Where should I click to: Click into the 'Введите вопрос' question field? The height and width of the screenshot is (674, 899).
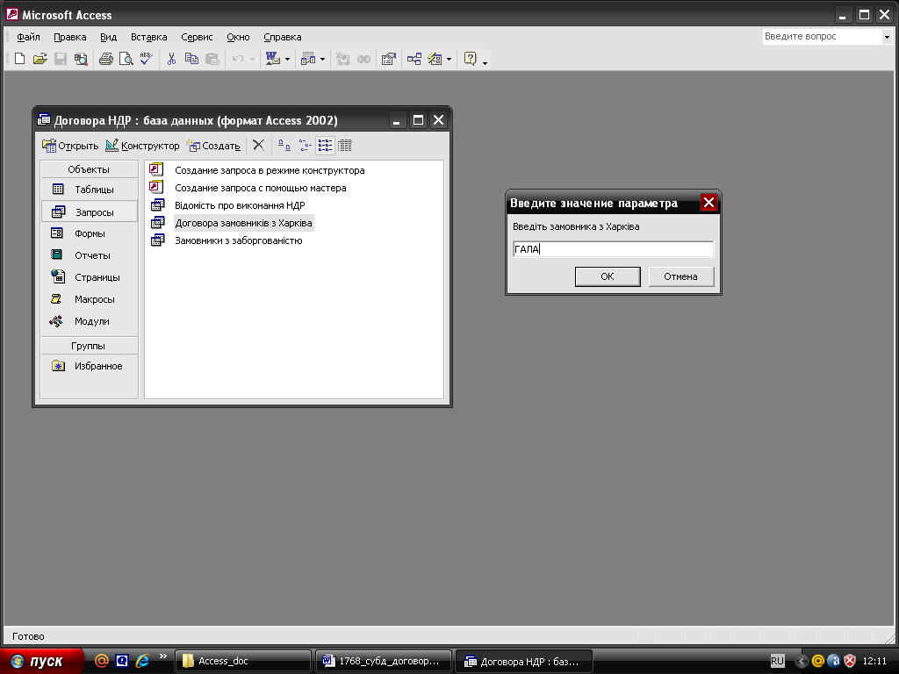(822, 37)
